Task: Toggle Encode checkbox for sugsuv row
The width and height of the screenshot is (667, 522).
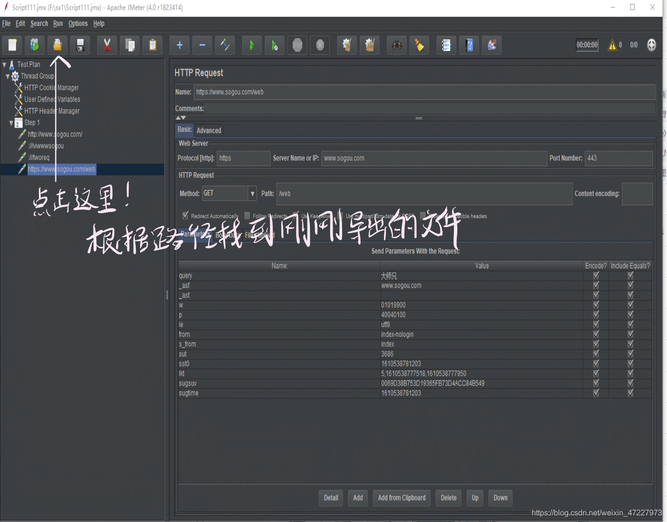Action: coord(596,383)
